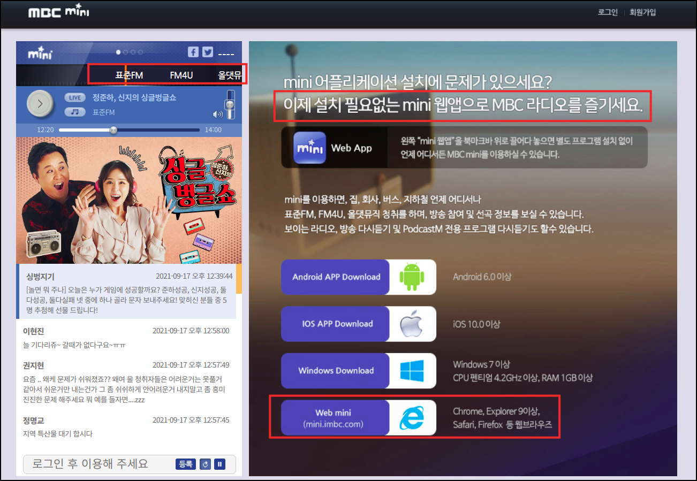Select the third carousel dot indicator
The width and height of the screenshot is (697, 481).
click(133, 52)
